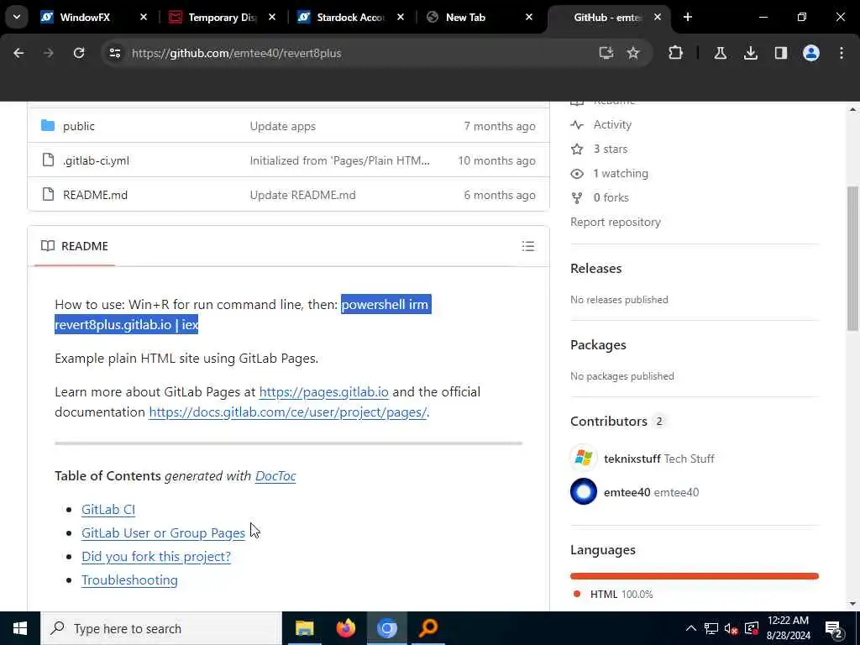Toggle the browser side panel
The image size is (860, 645).
[x=780, y=53]
